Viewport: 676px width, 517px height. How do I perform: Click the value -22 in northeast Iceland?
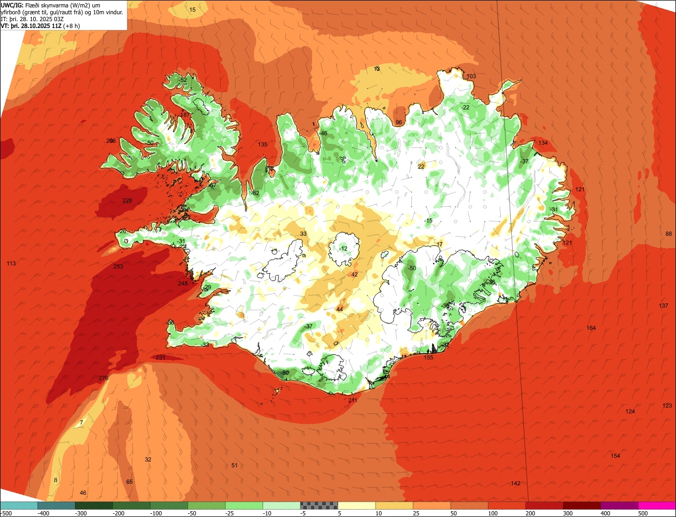(465, 107)
